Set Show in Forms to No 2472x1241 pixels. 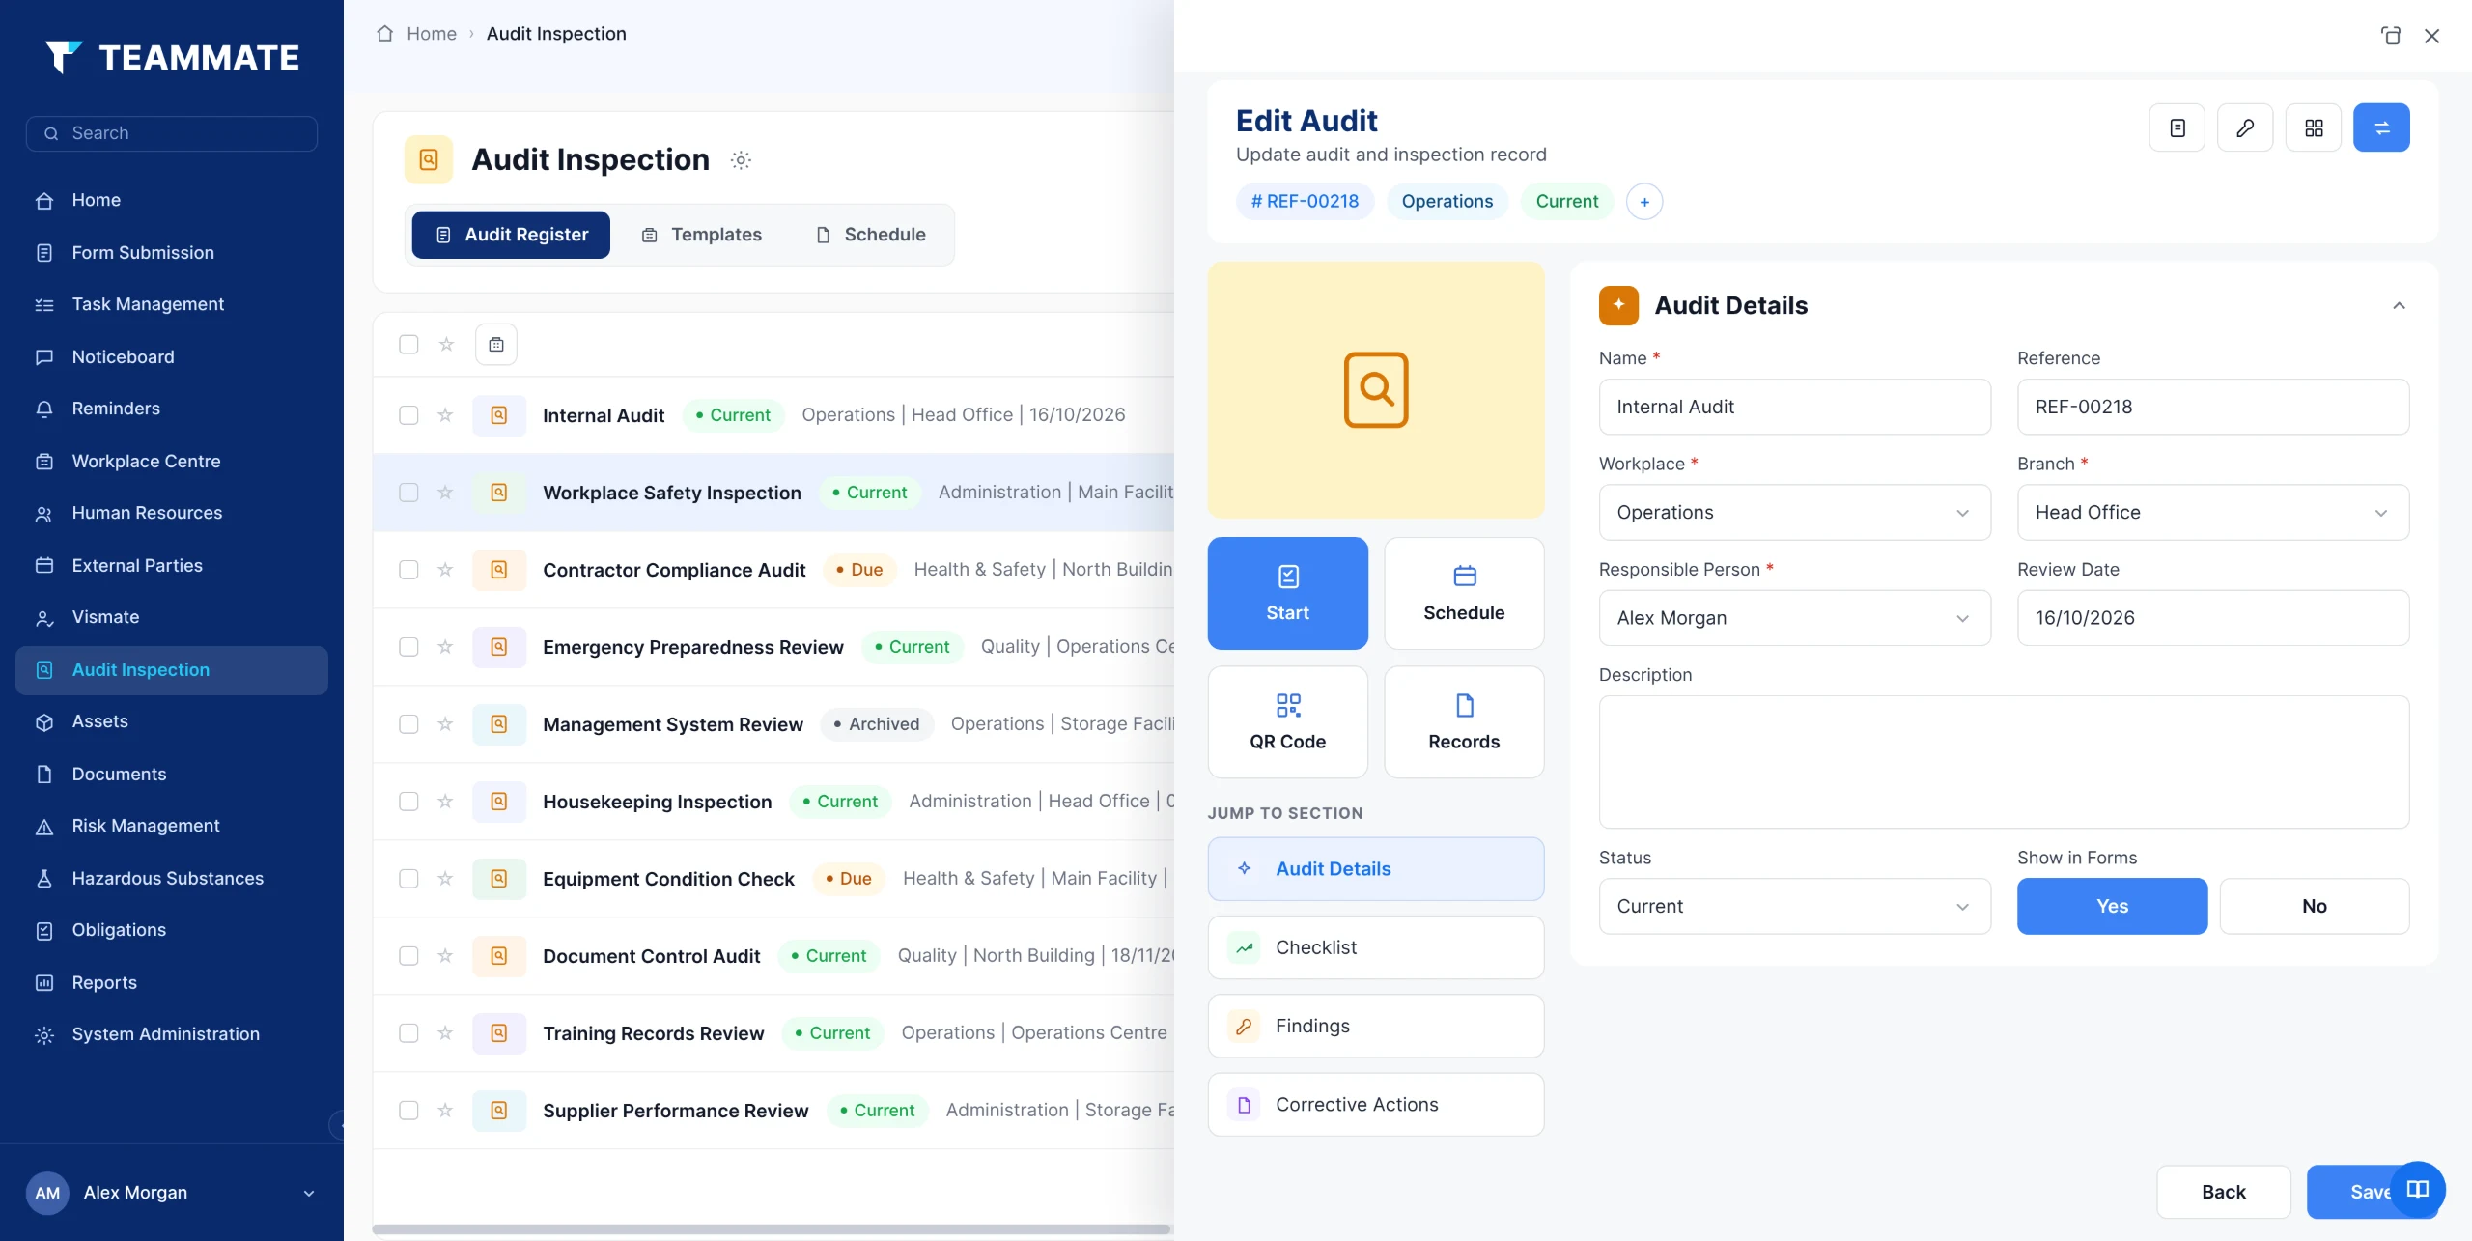coord(2314,906)
